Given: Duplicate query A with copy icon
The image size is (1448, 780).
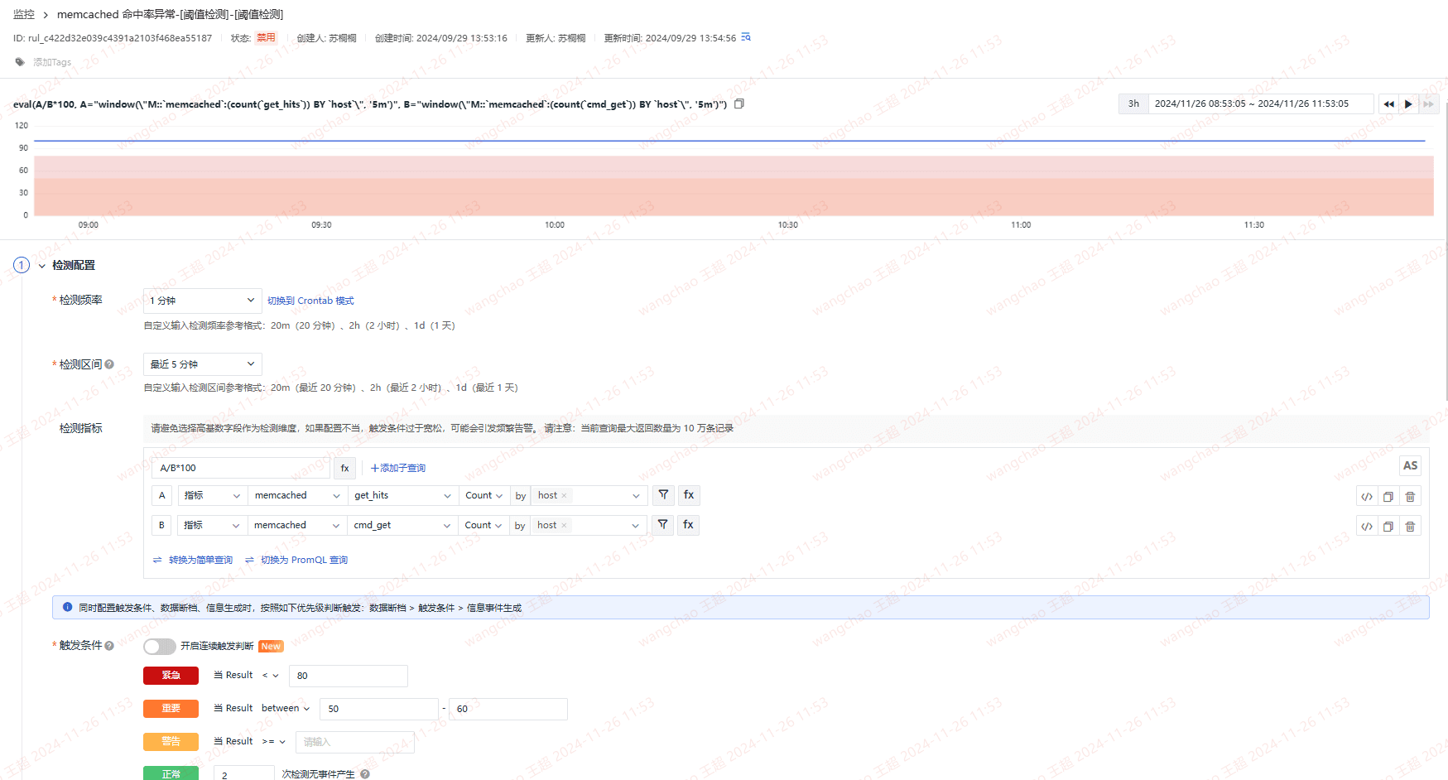Looking at the screenshot, I should [1388, 497].
